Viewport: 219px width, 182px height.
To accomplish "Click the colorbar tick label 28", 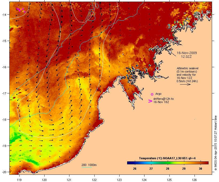I will 167,169.
